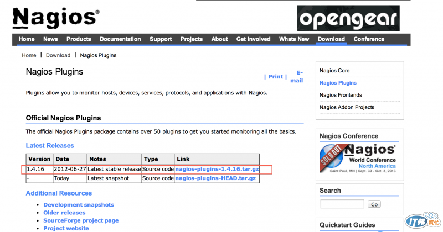
Task: Click the Additional Resources heading
Action: pyautogui.click(x=59, y=193)
